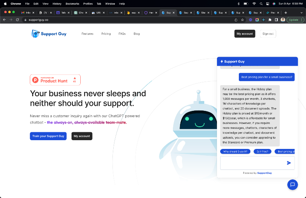Select the 'Is it free?' suggestion chip
This screenshot has height=198, width=306.
click(262, 152)
